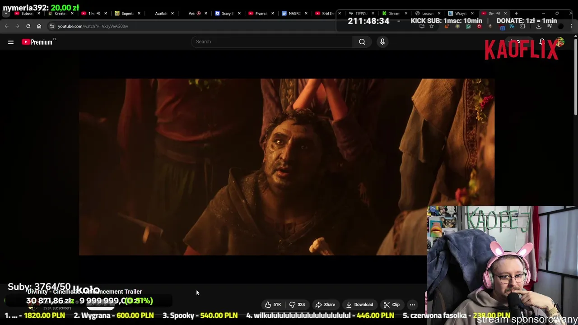Viewport: 578px width, 325px height.
Task: Start voice search with microphone icon
Action: [382, 42]
